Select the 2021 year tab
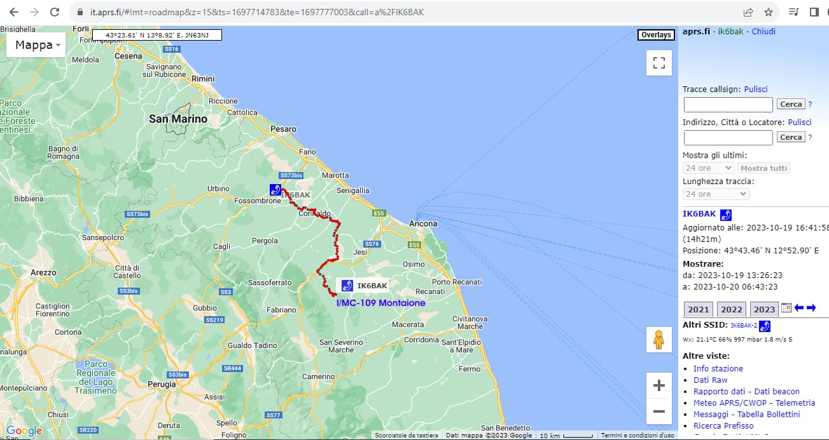This screenshot has width=829, height=440. pyautogui.click(x=698, y=309)
